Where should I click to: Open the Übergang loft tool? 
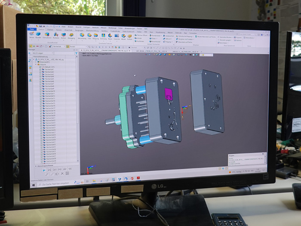71,36
